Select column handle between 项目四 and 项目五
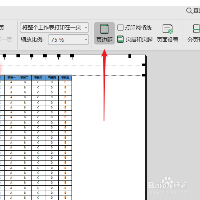Viewport: 200px width, 200px height. pyautogui.click(x=59, y=56)
